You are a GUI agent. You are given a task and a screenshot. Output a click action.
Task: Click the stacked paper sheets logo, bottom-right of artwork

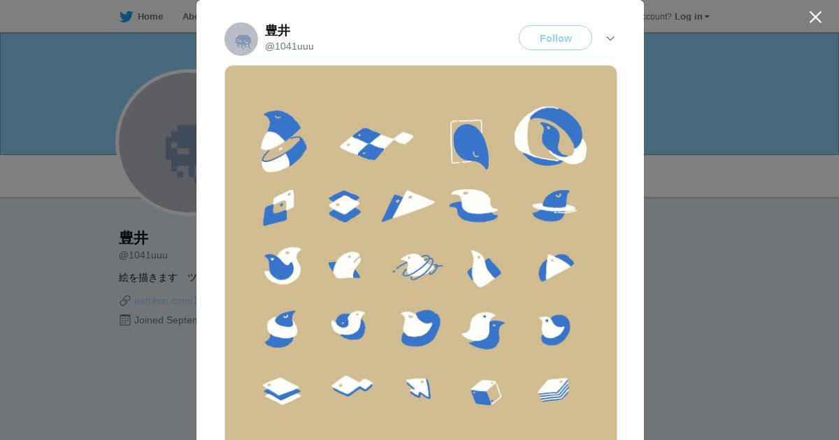(554, 390)
